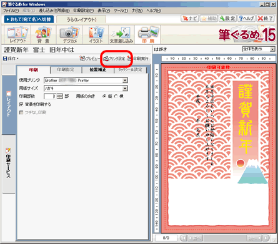Screen dimensions: 278x244
Task: Go to the last page button
Action: [x=266, y=238]
